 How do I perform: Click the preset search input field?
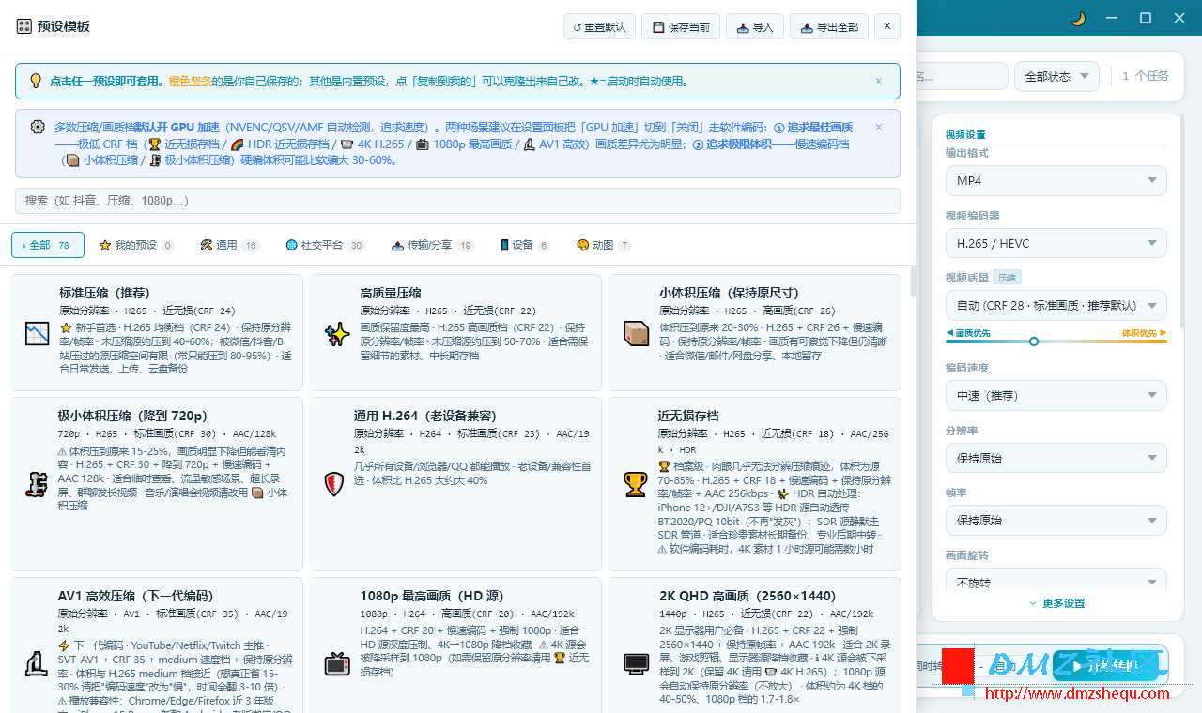coord(457,201)
